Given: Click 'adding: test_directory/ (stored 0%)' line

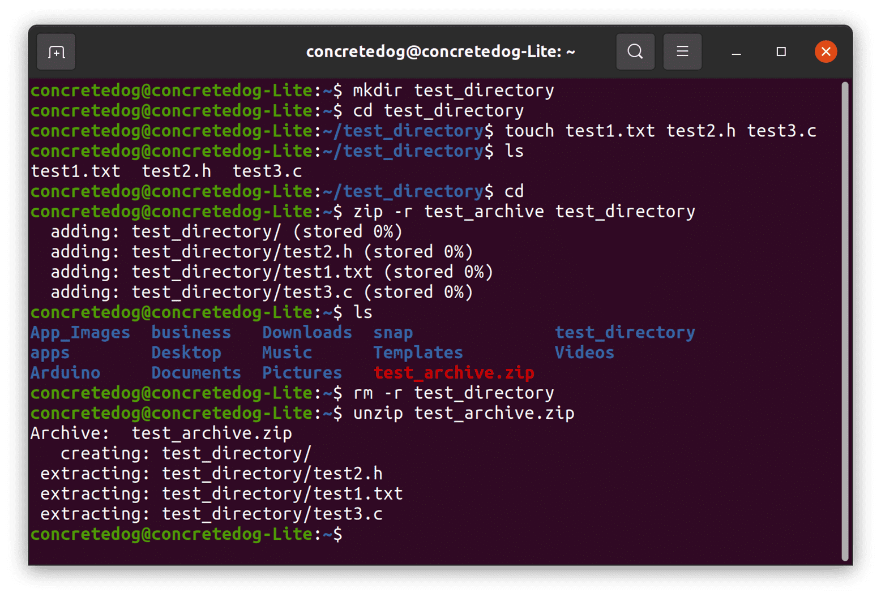Looking at the screenshot, I should tap(226, 232).
